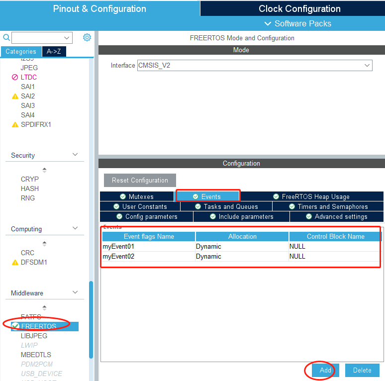This screenshot has height=381, width=385.
Task: Click the SPDIFRX1 warning triangle icon
Action: pos(15,125)
